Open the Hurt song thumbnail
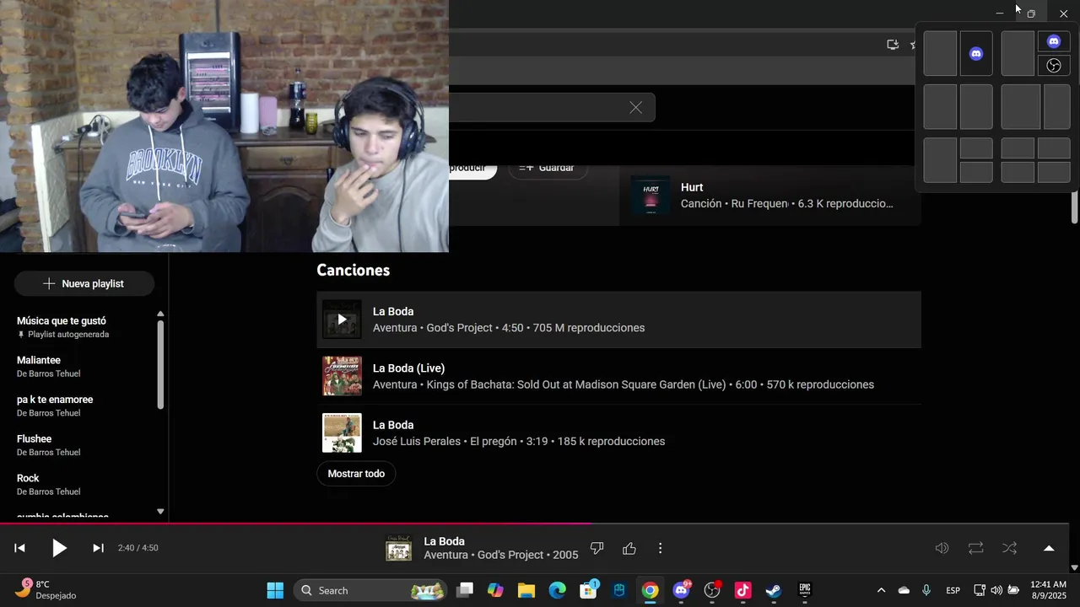 651,195
